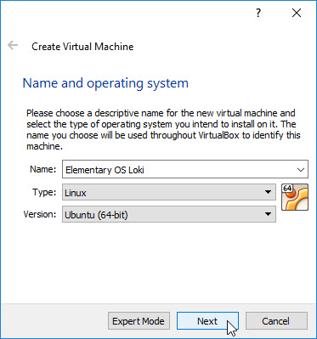The image size is (317, 339).
Task: Click the descriptive instructions paragraph
Action: pos(163,130)
